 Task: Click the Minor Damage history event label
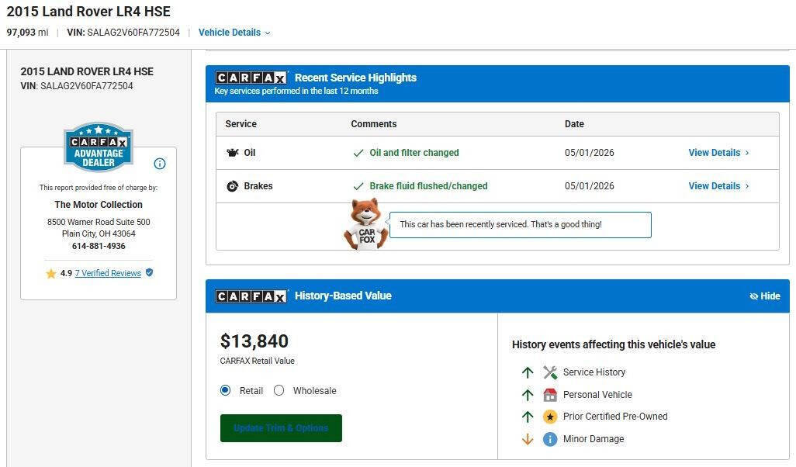(x=594, y=439)
